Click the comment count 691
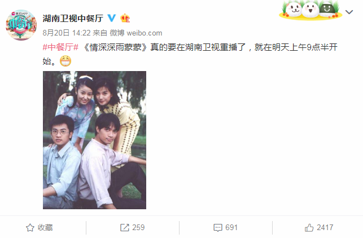This screenshot has width=363, height=238. 231,228
